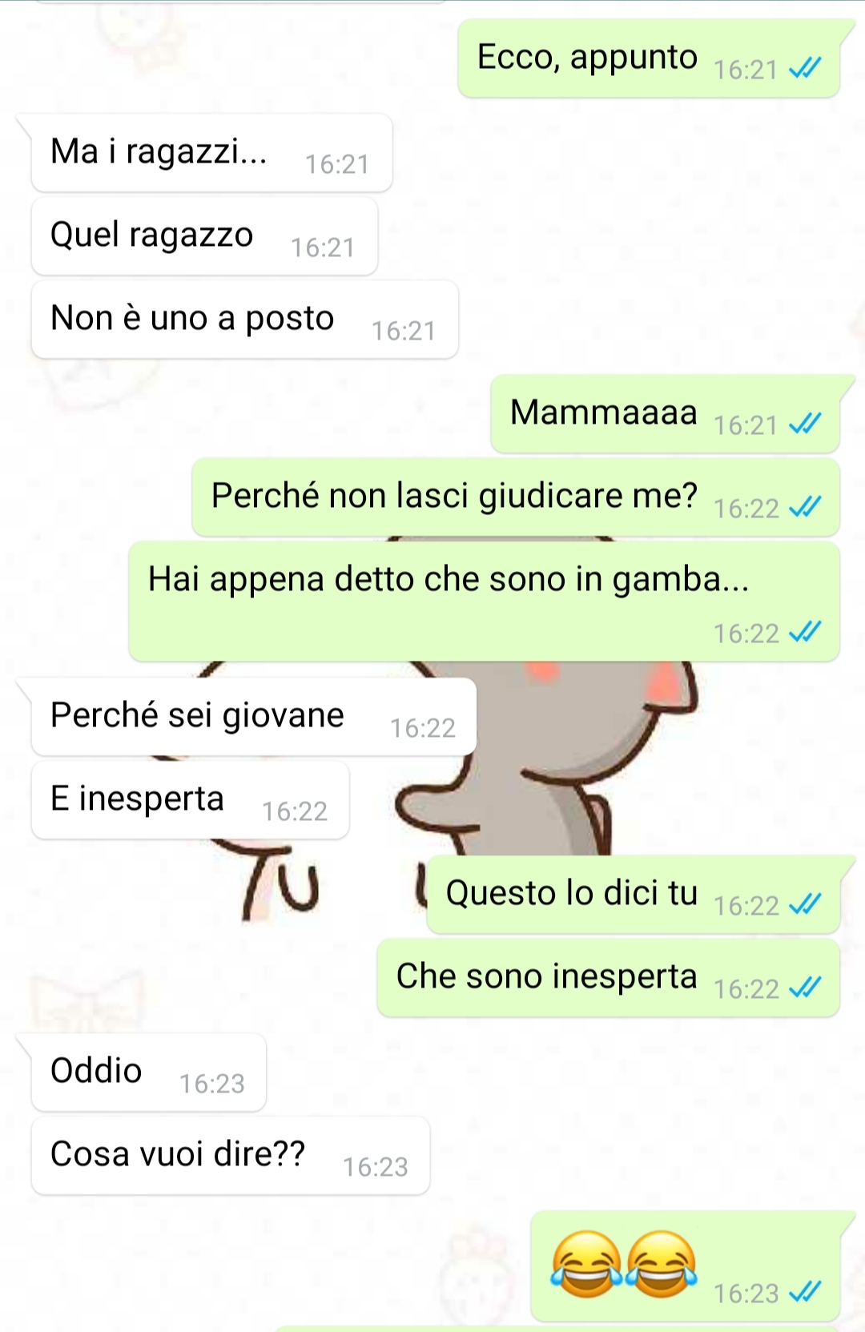
Task: Tap blue ticks on 'Che sono inesperta'
Action: pyautogui.click(x=805, y=988)
